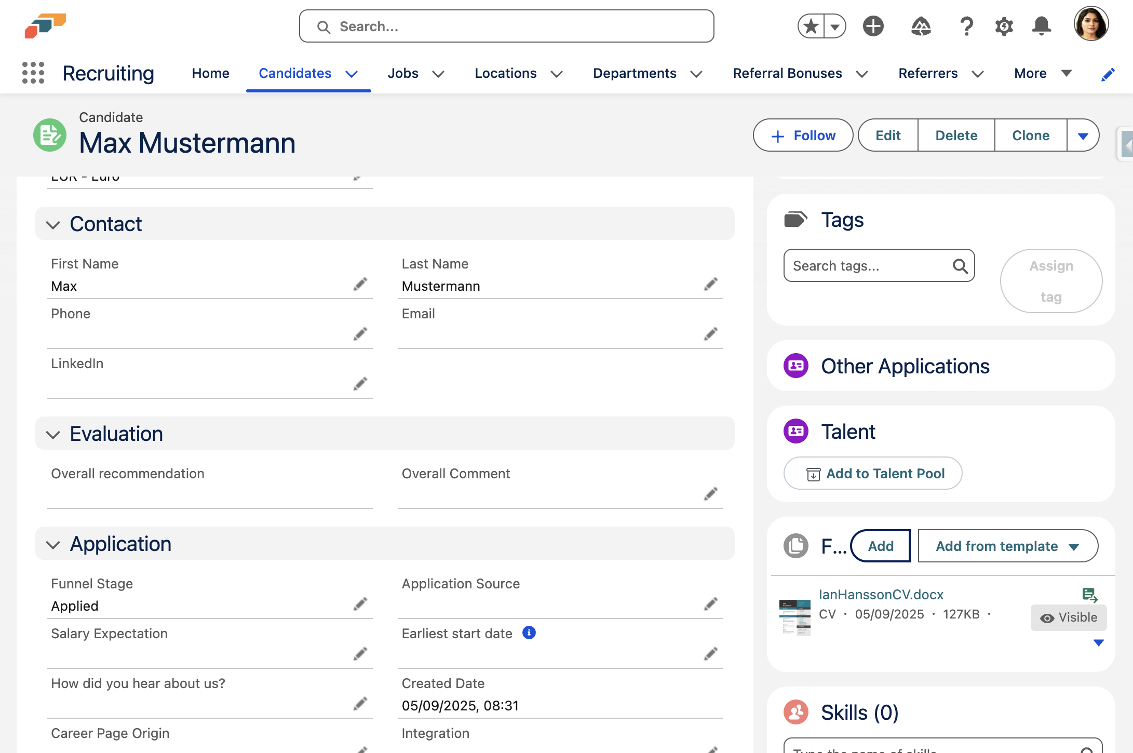Click the Trailhead guidance icon

click(x=921, y=26)
